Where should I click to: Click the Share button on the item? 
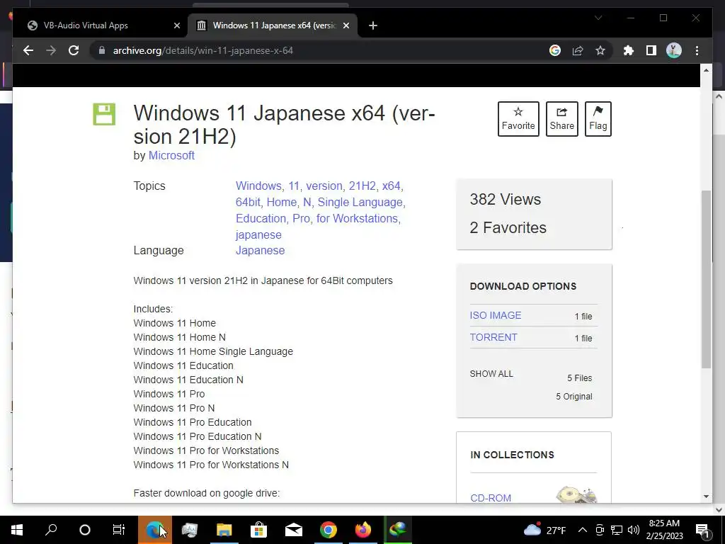pos(561,119)
